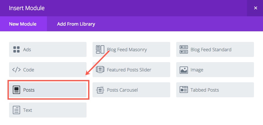Screen dimensions: 263x125
Task: Click the Posts Carousel icon
Action: click(100, 90)
